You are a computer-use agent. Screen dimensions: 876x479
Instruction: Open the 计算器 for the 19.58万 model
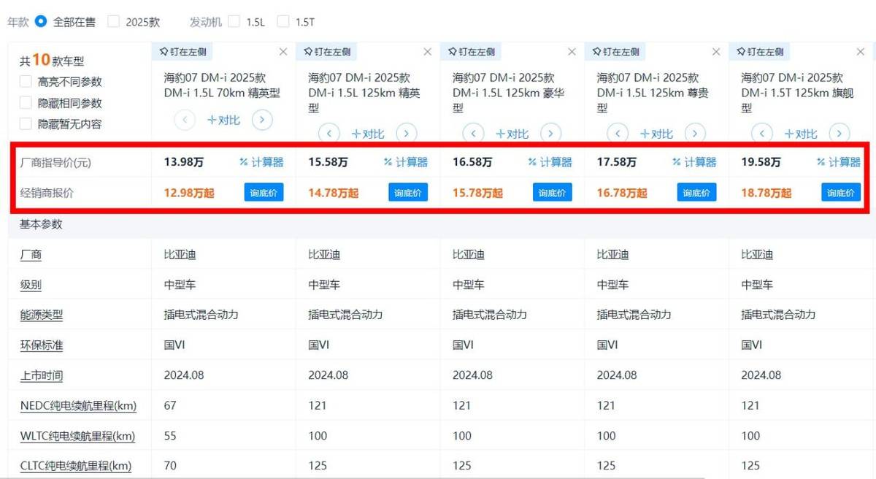pos(839,162)
